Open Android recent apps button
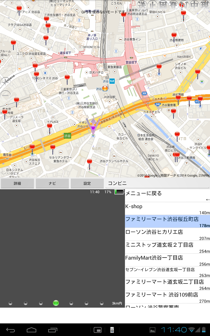Viewport: 210px width, 336px height. tap(53, 330)
